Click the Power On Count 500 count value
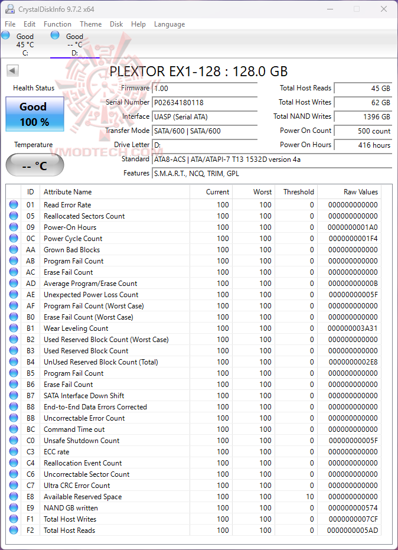 363,131
